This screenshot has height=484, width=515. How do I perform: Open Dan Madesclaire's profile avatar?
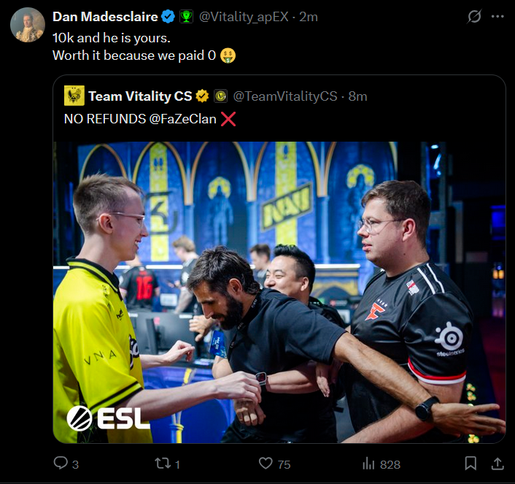click(28, 25)
